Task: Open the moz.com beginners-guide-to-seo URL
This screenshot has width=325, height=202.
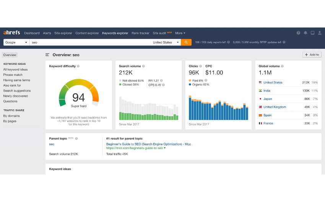Action: coord(135,148)
